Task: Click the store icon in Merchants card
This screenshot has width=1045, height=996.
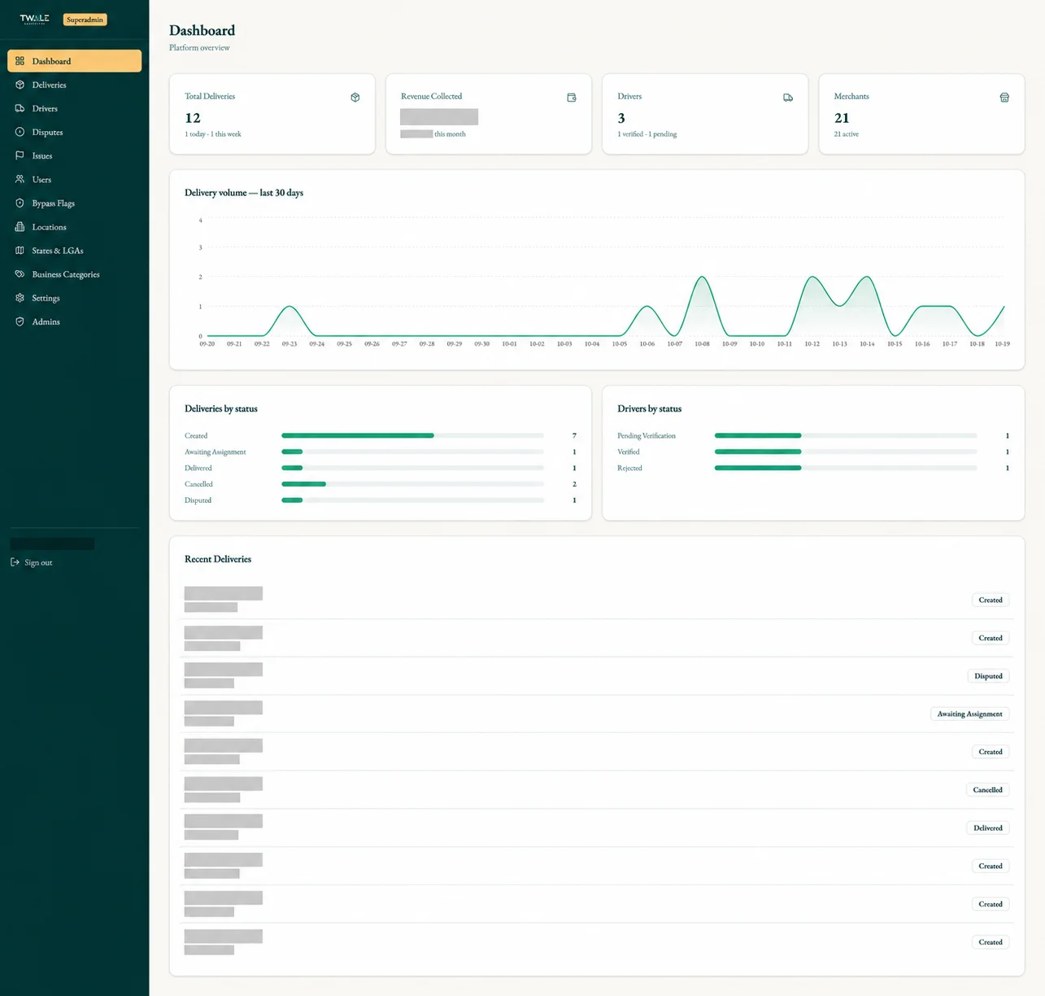Action: pos(1004,98)
